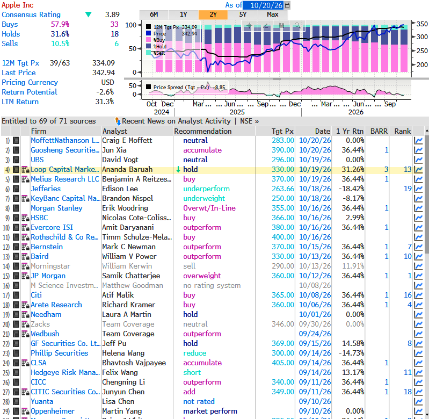Select the 405.00 target price for CLSA
The image size is (429, 419).
coord(283,363)
